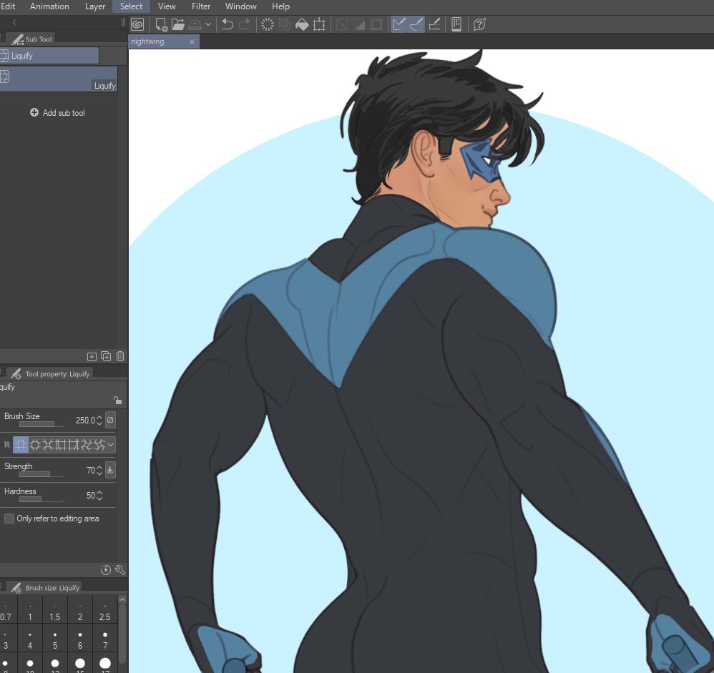
Task: Select the Liquify sub tool group
Action: click(49, 56)
